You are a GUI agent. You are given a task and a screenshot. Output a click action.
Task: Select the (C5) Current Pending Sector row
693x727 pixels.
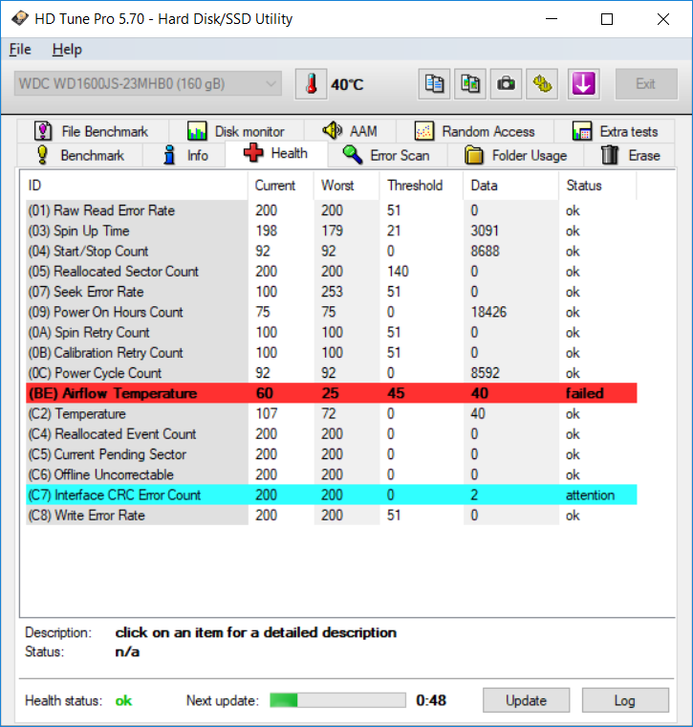point(332,454)
